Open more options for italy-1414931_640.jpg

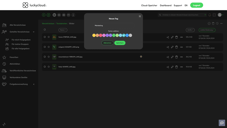[181, 67]
